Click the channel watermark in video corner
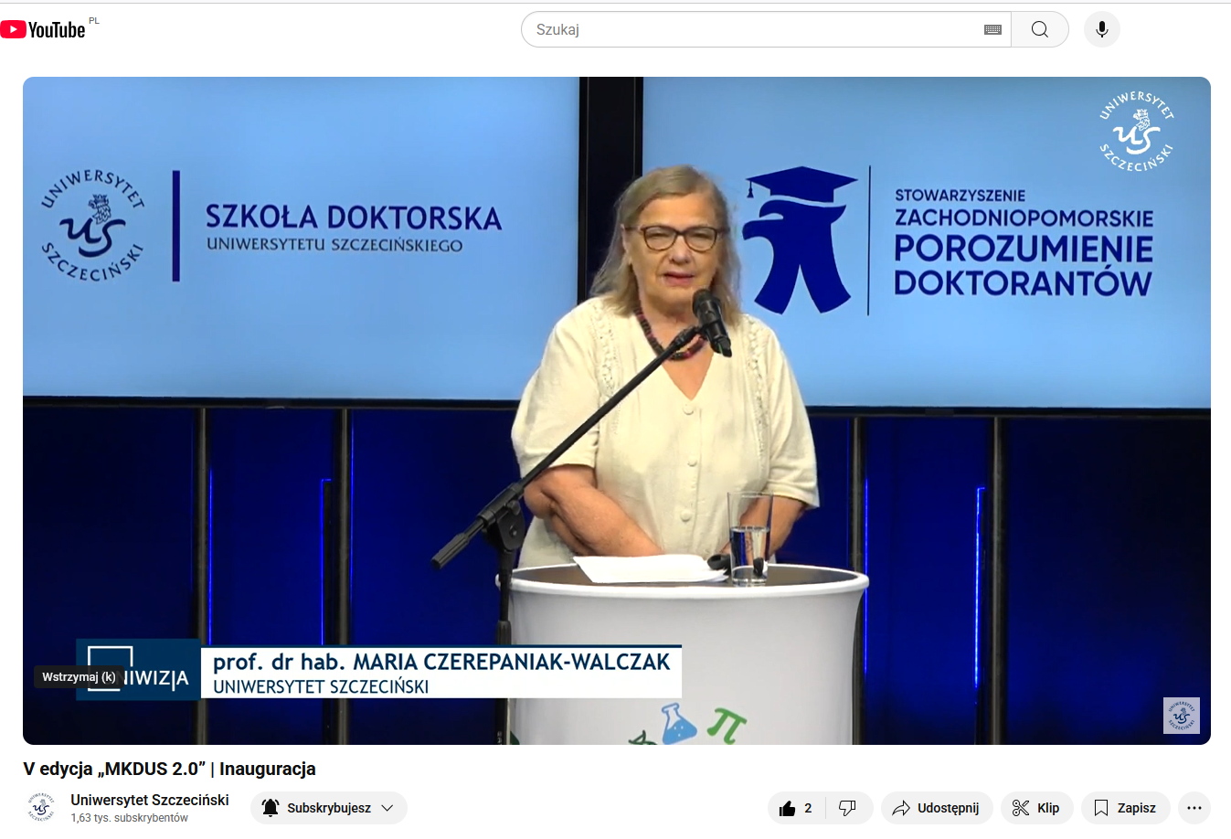1231x839 pixels. (1181, 715)
